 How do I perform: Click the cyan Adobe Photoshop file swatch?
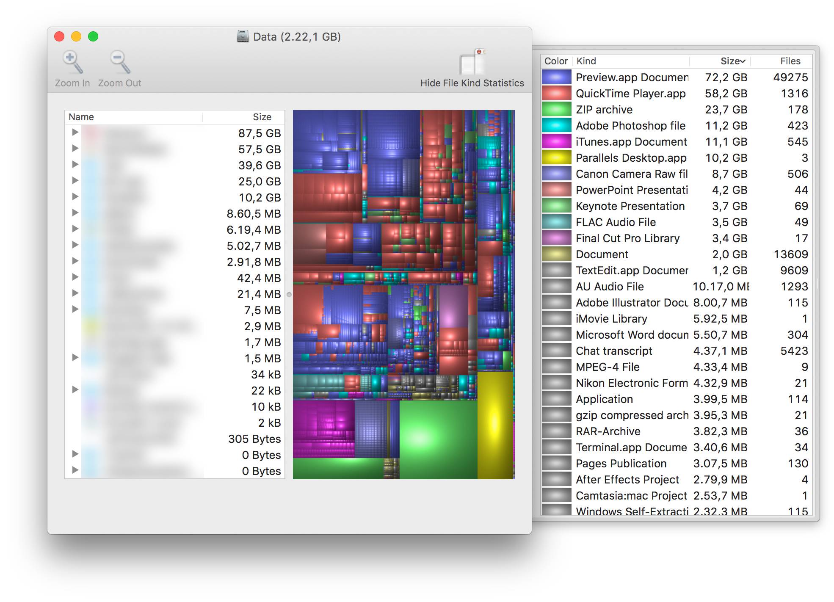[x=557, y=125]
